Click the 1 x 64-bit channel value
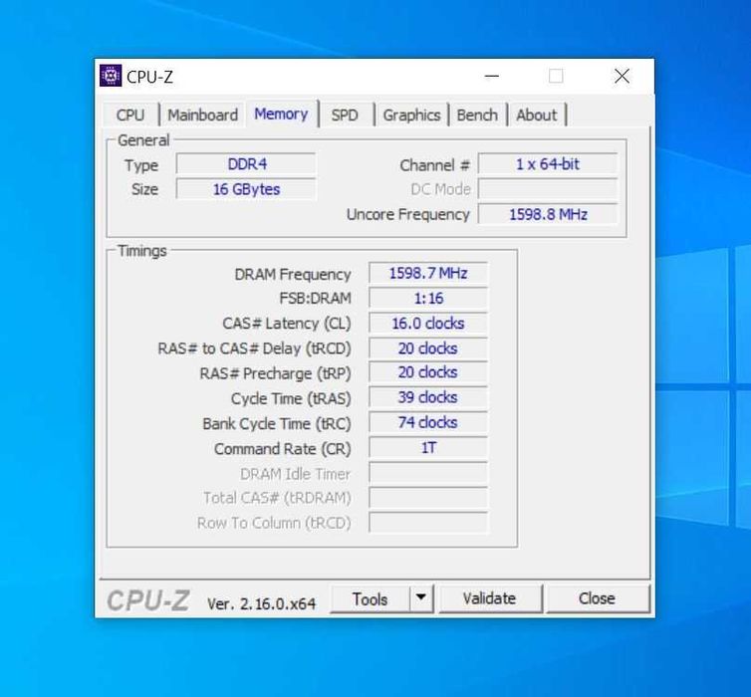This screenshot has width=751, height=697. [548, 164]
